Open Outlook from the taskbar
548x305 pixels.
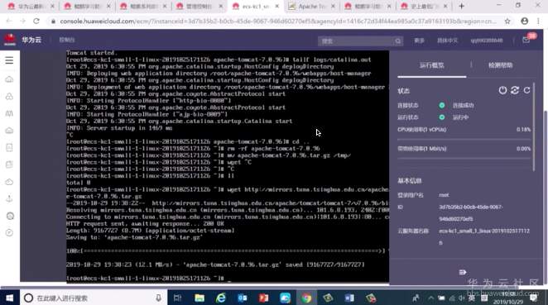tap(243, 298)
